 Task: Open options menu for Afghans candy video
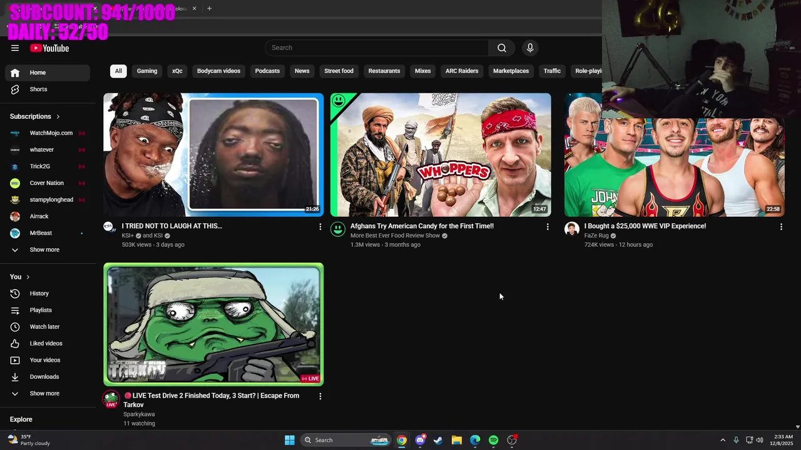pos(548,226)
